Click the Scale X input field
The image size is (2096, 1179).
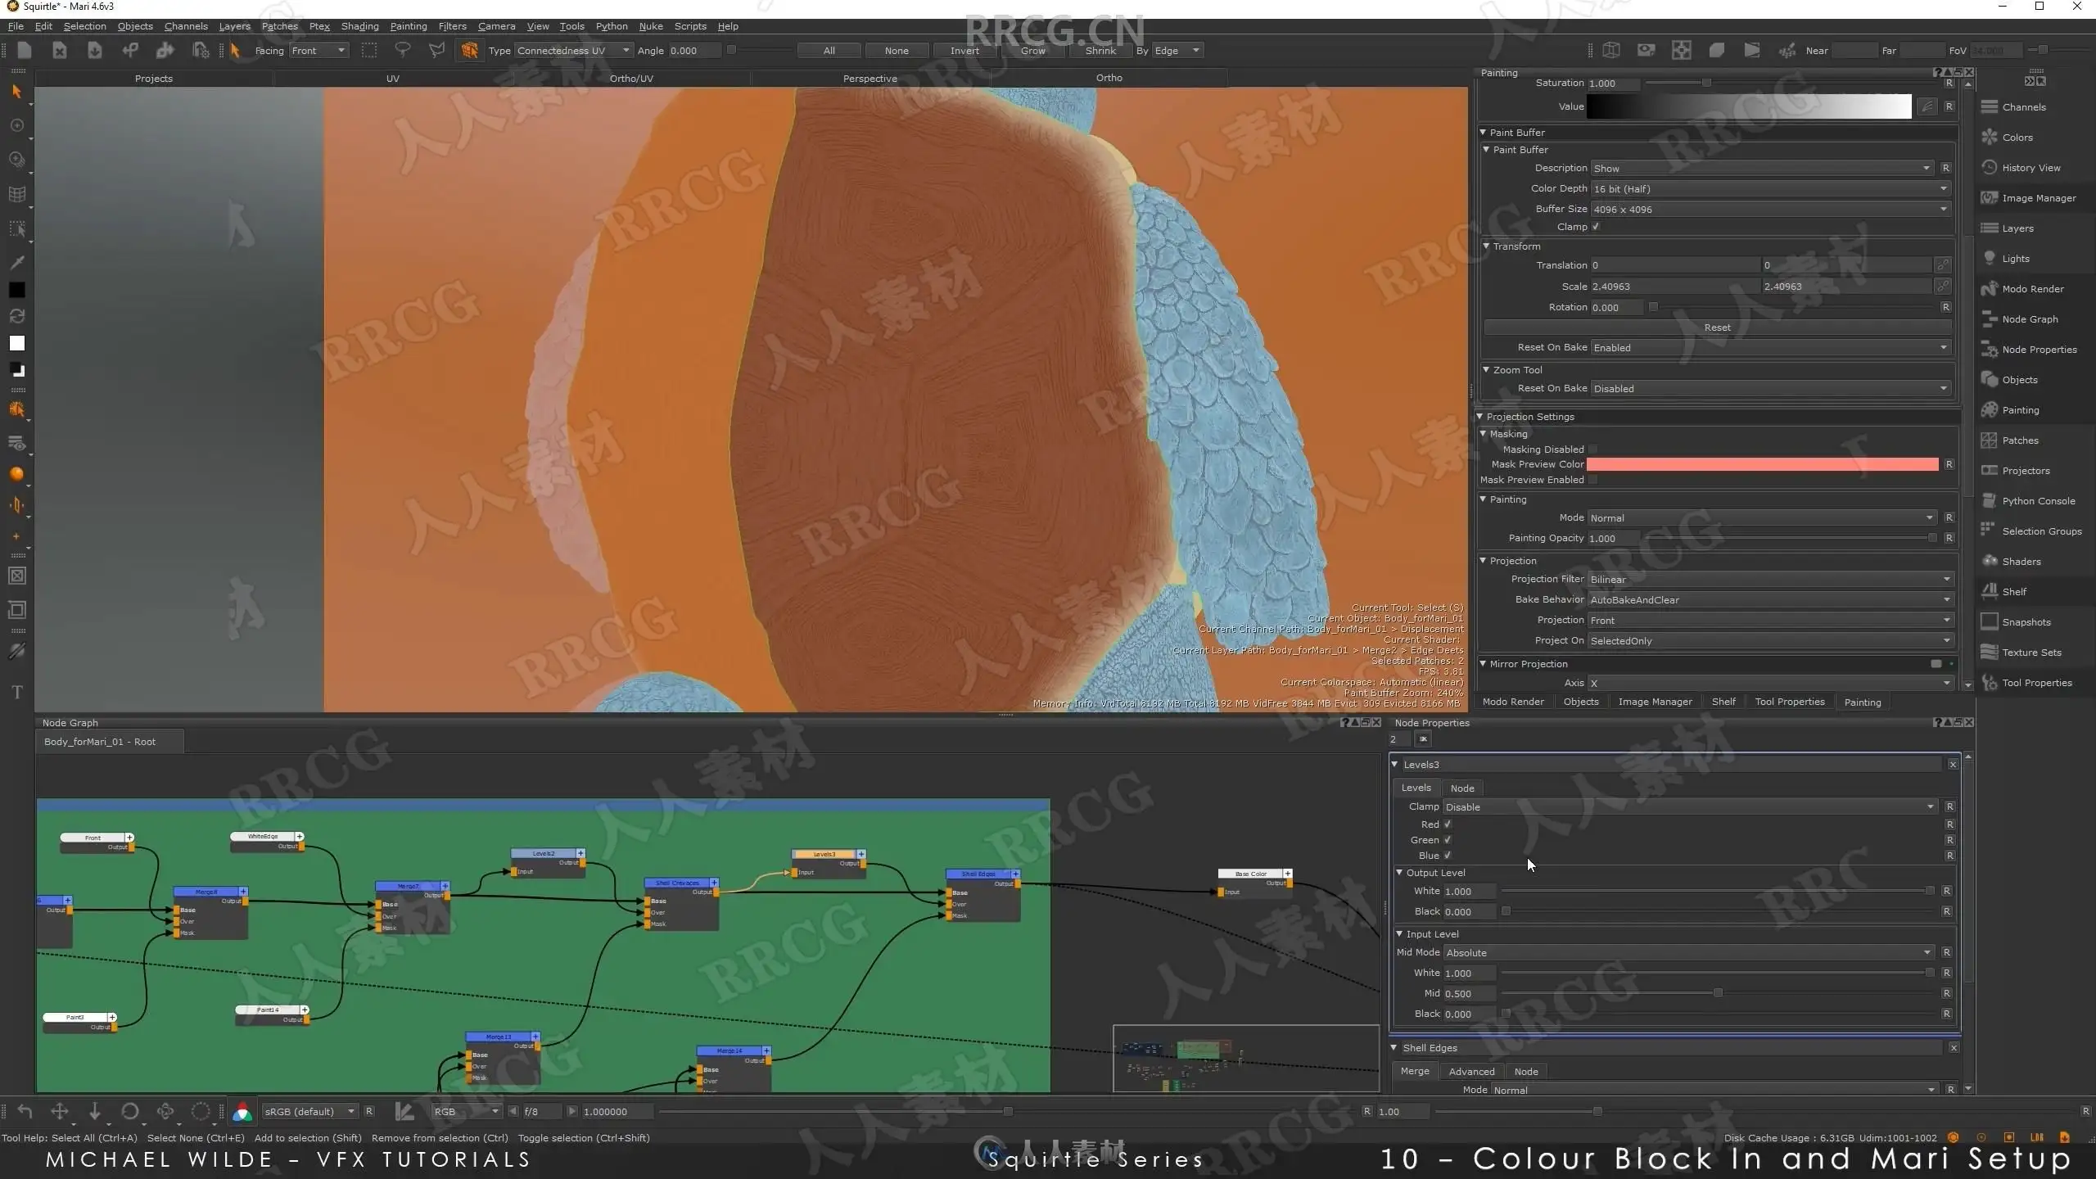click(x=1674, y=287)
